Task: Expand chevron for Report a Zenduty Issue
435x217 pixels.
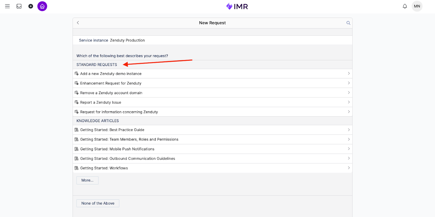Action: [x=349, y=102]
